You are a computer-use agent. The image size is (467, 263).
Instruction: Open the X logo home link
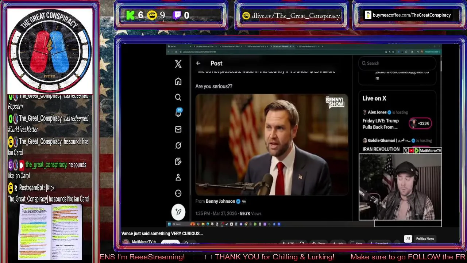pos(178,64)
